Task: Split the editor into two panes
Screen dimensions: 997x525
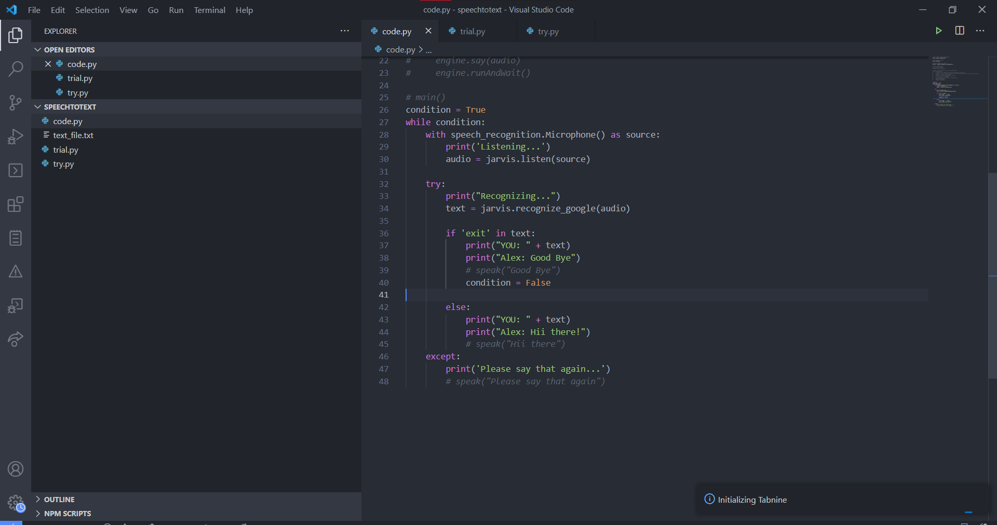Action: coord(959,31)
